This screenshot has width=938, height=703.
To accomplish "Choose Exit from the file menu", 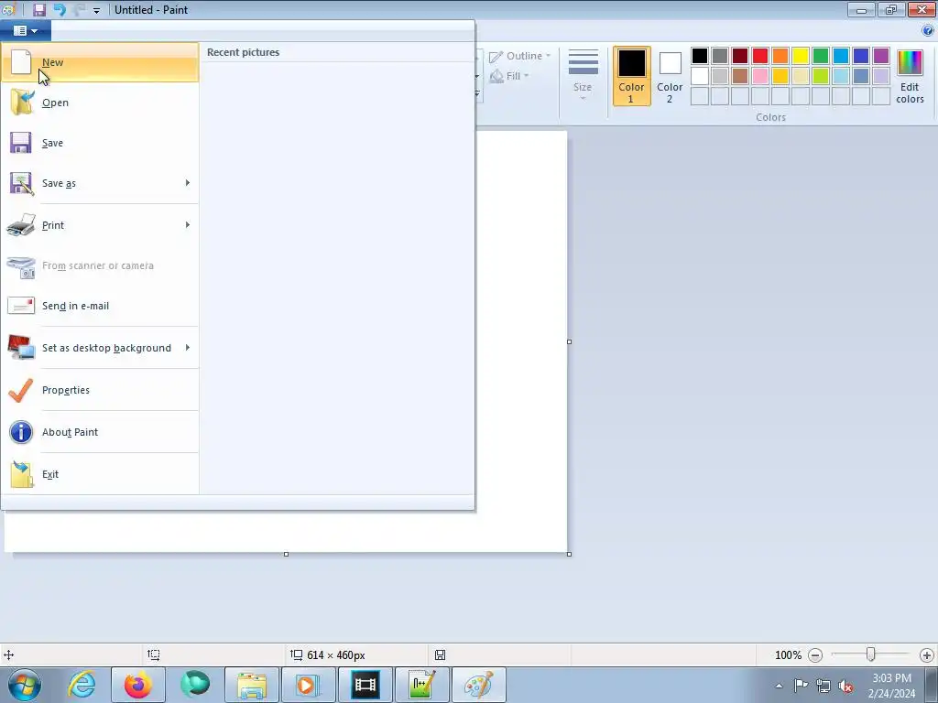I will click(x=100, y=475).
